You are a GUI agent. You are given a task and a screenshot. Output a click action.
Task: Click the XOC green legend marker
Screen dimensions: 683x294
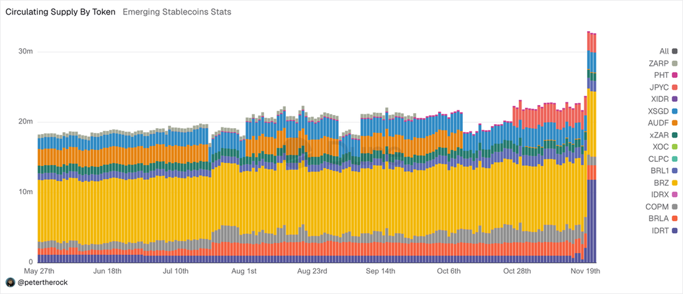click(x=674, y=147)
